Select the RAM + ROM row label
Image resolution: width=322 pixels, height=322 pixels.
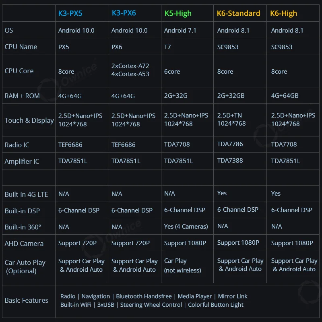(x=23, y=96)
